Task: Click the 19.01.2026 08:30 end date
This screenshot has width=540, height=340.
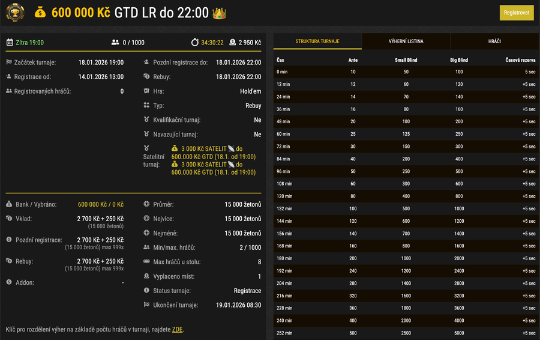Action: click(238, 305)
